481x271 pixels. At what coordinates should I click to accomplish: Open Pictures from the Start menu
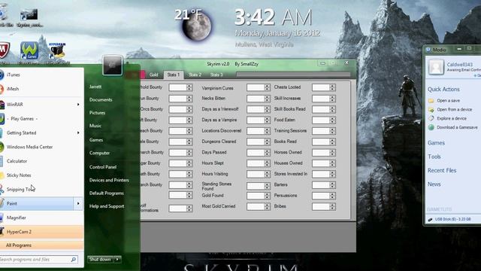[x=97, y=113]
